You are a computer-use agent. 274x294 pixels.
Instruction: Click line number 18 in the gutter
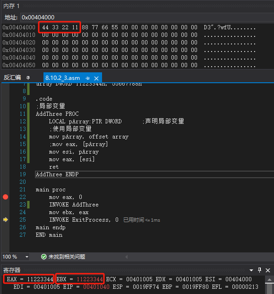point(23,167)
